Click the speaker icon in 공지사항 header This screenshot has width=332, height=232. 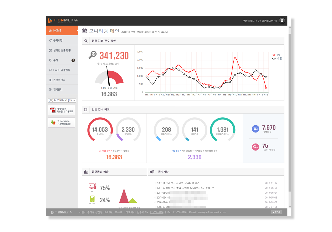coord(152,172)
